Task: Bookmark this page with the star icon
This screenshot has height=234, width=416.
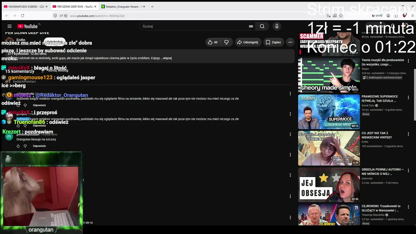Action: pos(341,16)
